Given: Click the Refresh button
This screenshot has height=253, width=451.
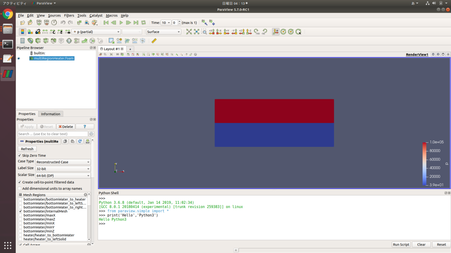Looking at the screenshot, I should coord(27,149).
